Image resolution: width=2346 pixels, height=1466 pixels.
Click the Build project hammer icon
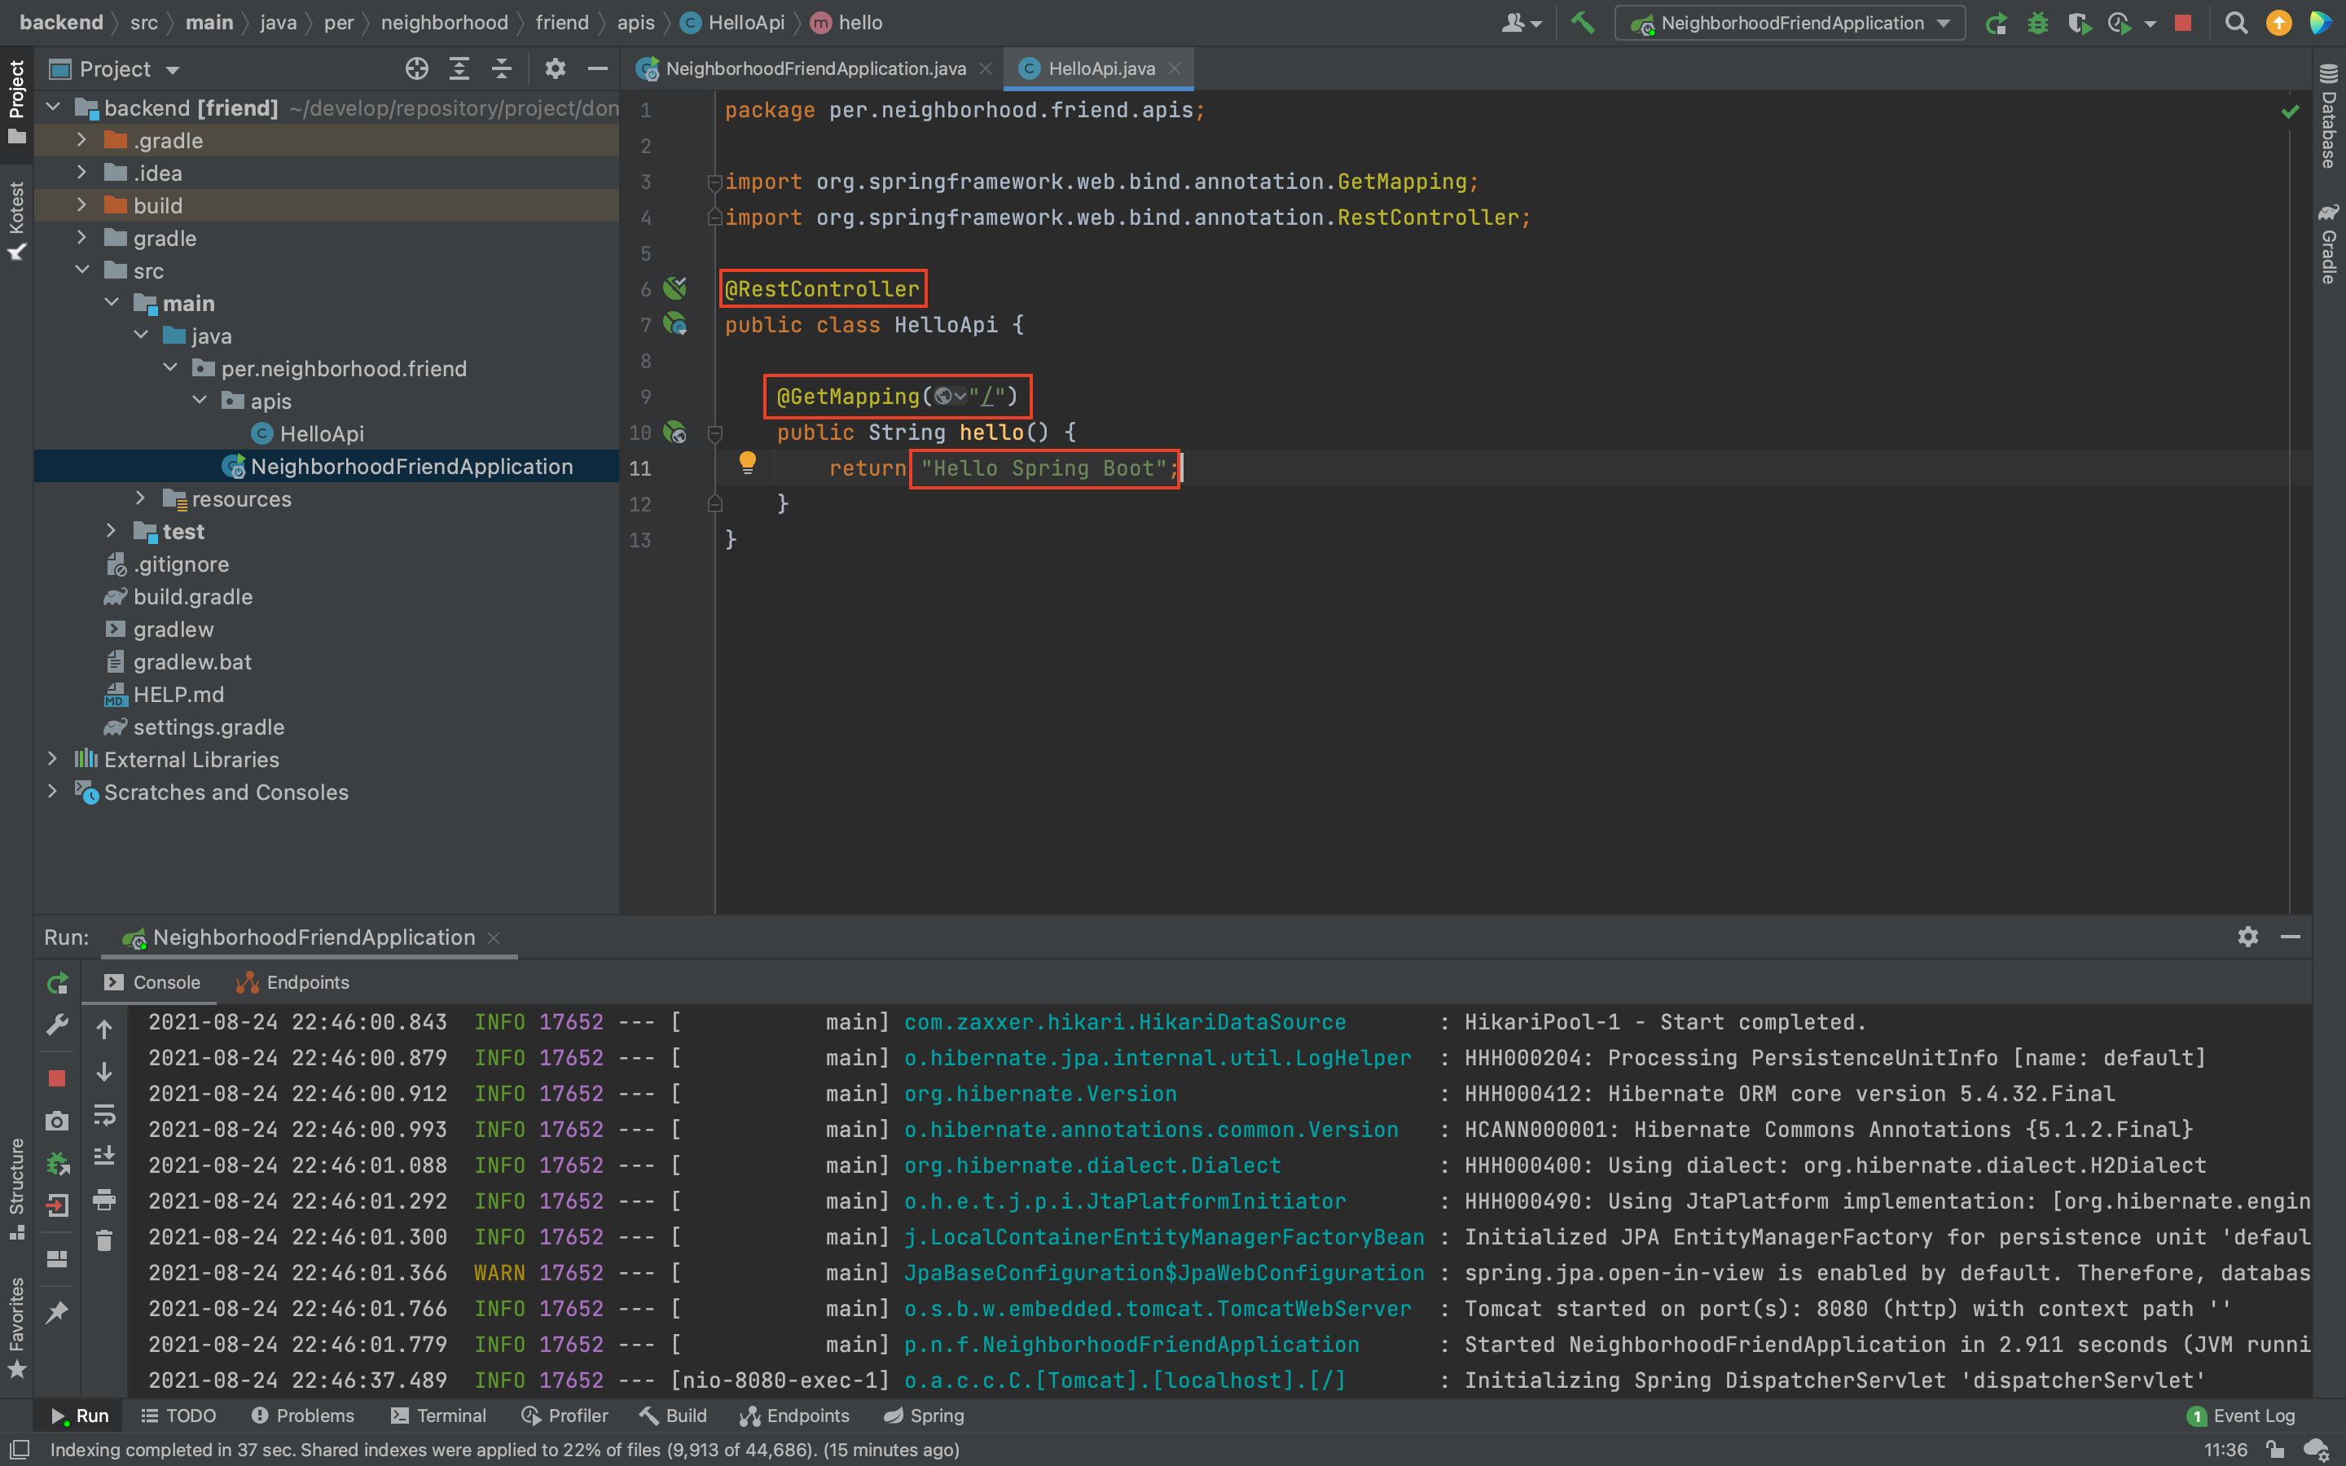[x=1582, y=22]
